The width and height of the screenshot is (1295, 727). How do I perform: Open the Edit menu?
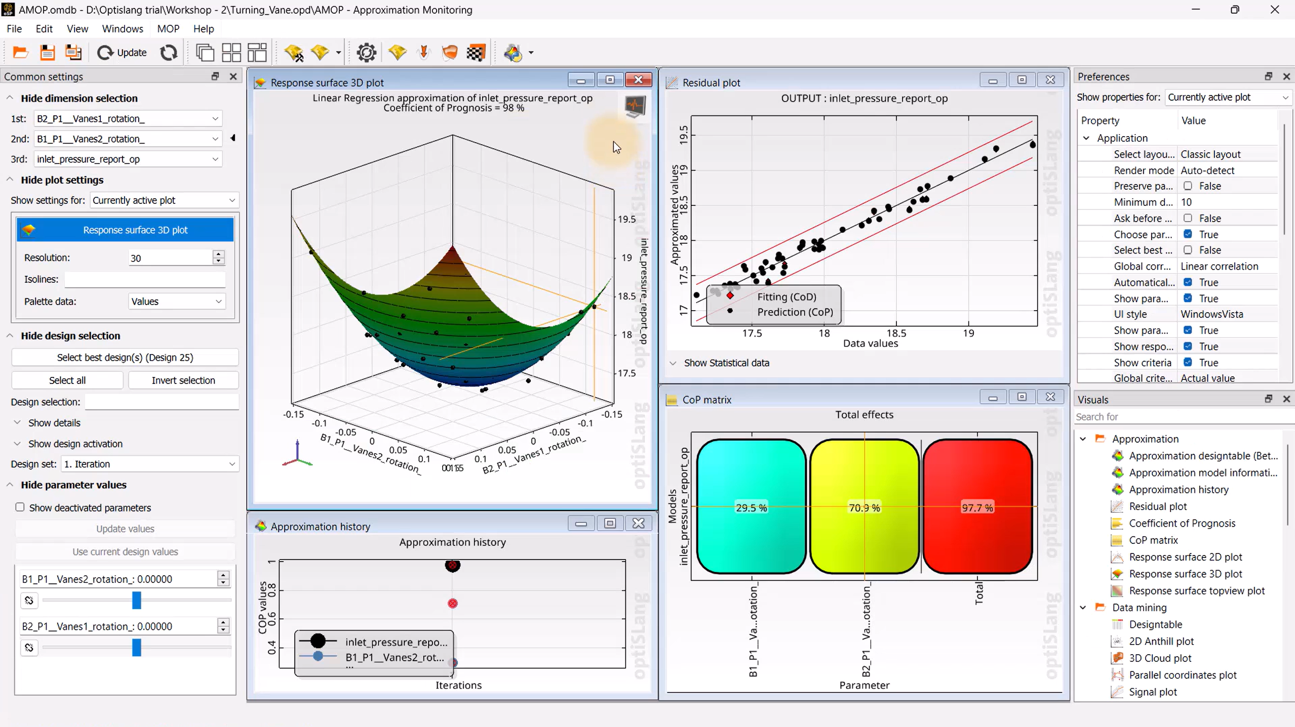(44, 29)
